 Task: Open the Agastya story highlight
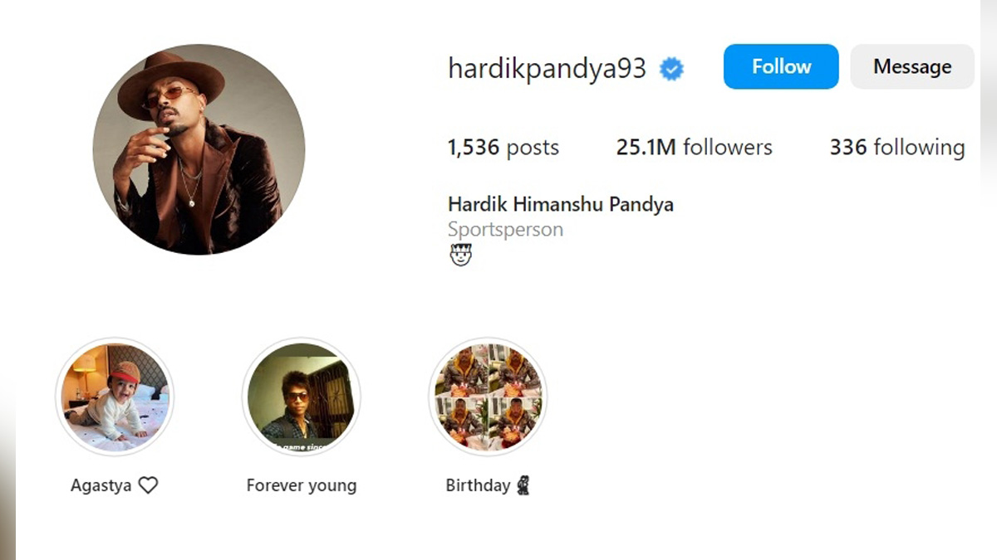[x=115, y=397]
